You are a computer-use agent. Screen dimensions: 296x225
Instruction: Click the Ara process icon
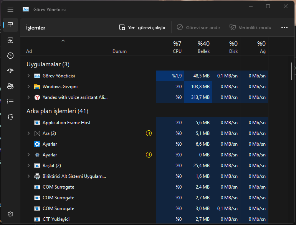pos(37,133)
